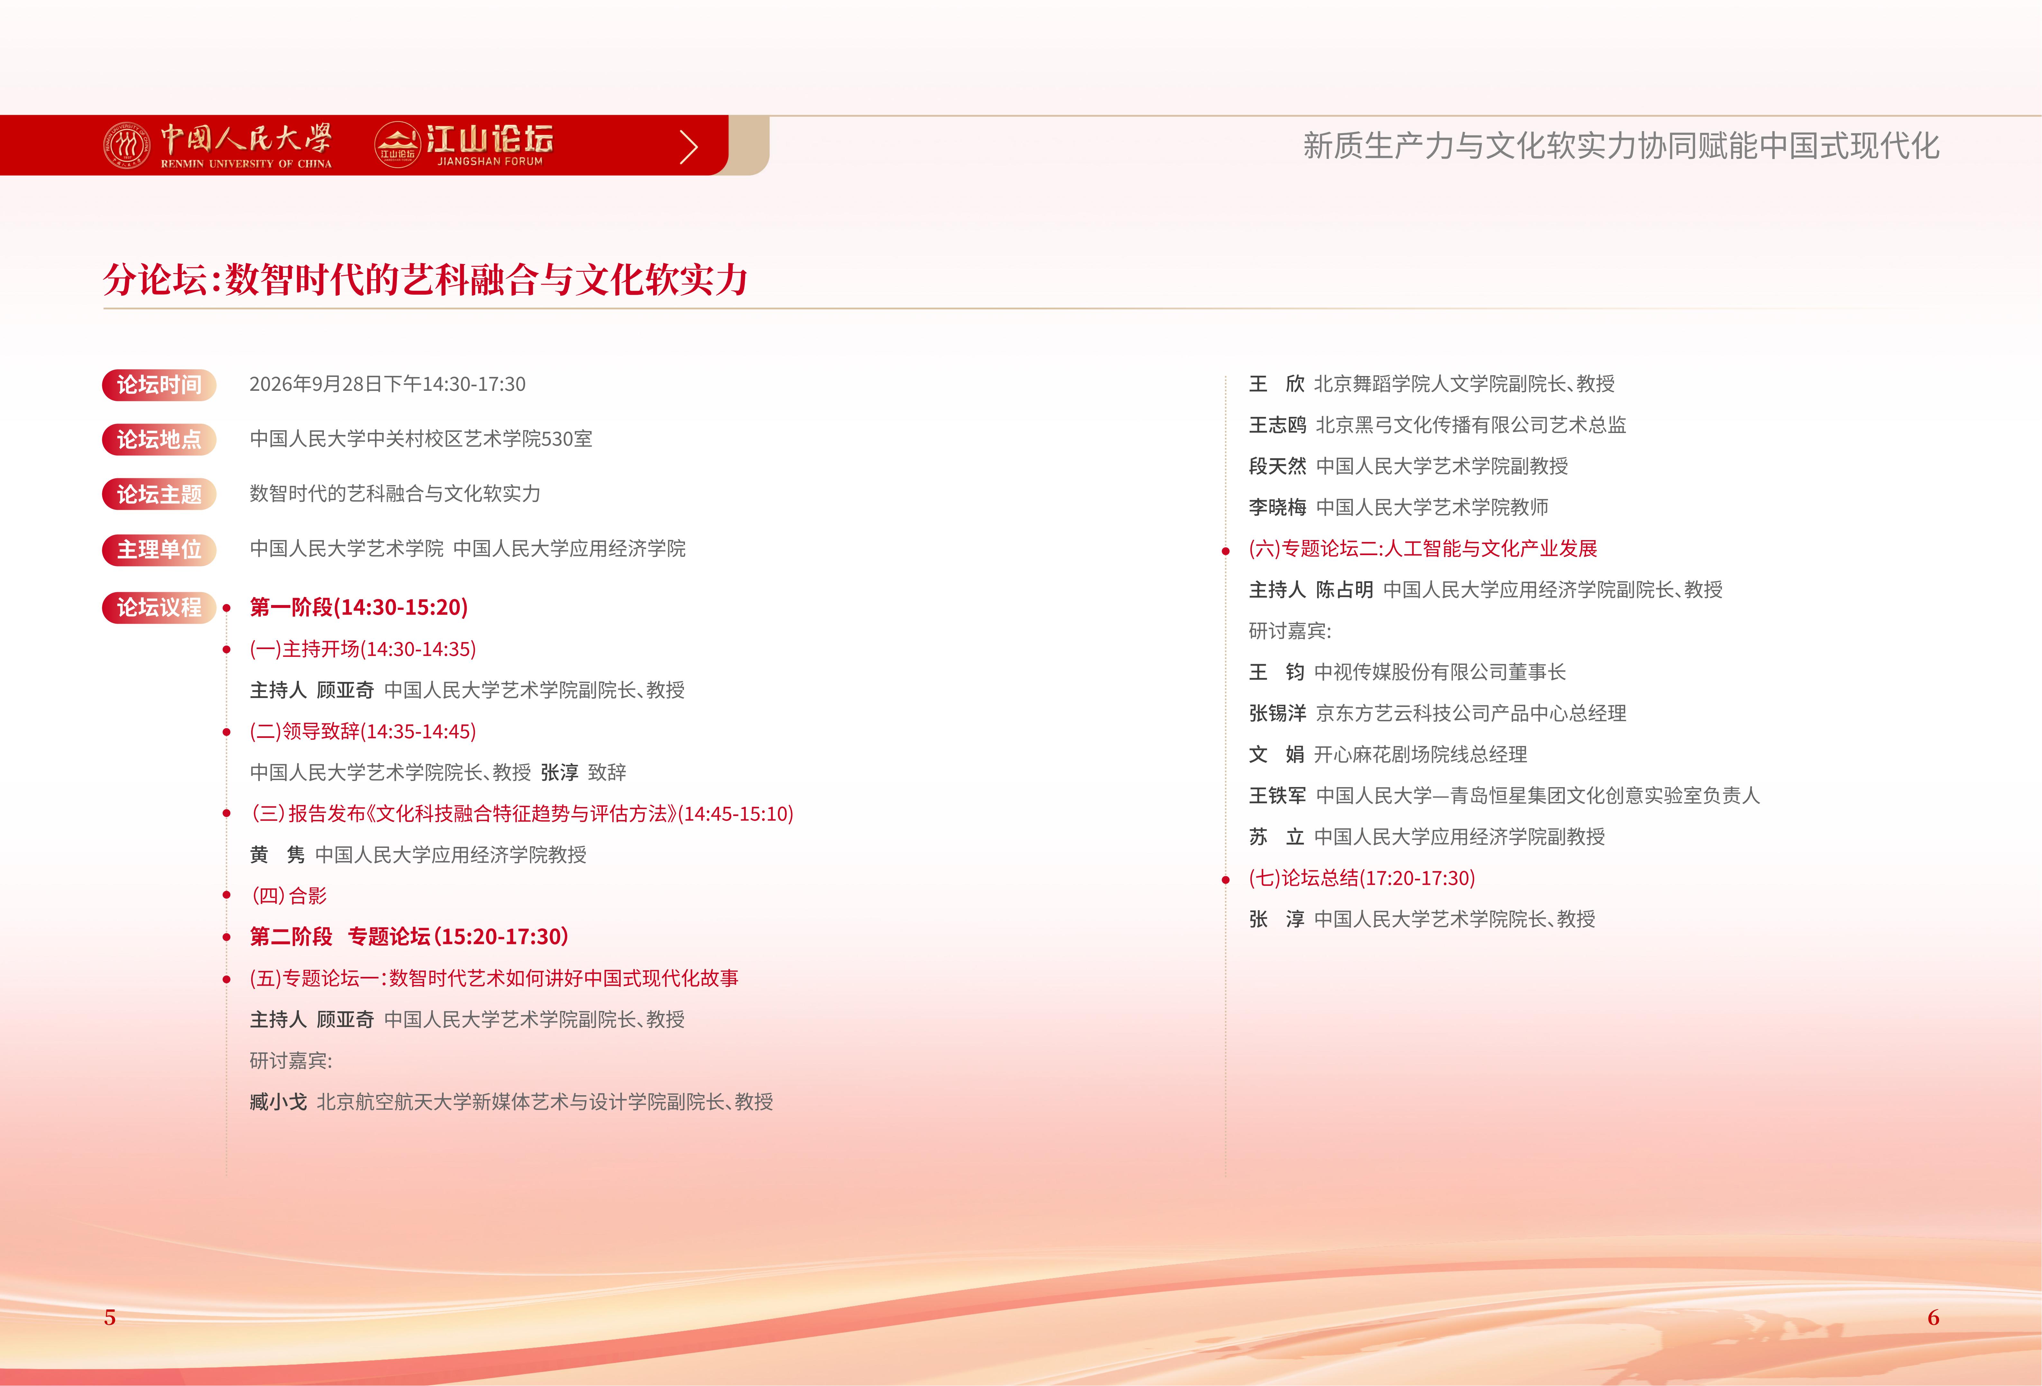The height and width of the screenshot is (1386, 2042).
Task: Click the report title 文化科技融合特征趋势与评估方法 line
Action: [x=522, y=814]
